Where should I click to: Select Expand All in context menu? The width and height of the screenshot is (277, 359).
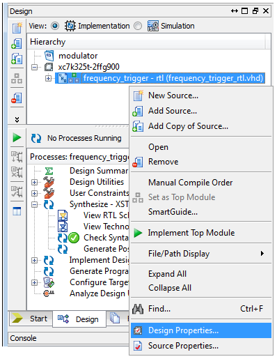[x=201, y=274]
